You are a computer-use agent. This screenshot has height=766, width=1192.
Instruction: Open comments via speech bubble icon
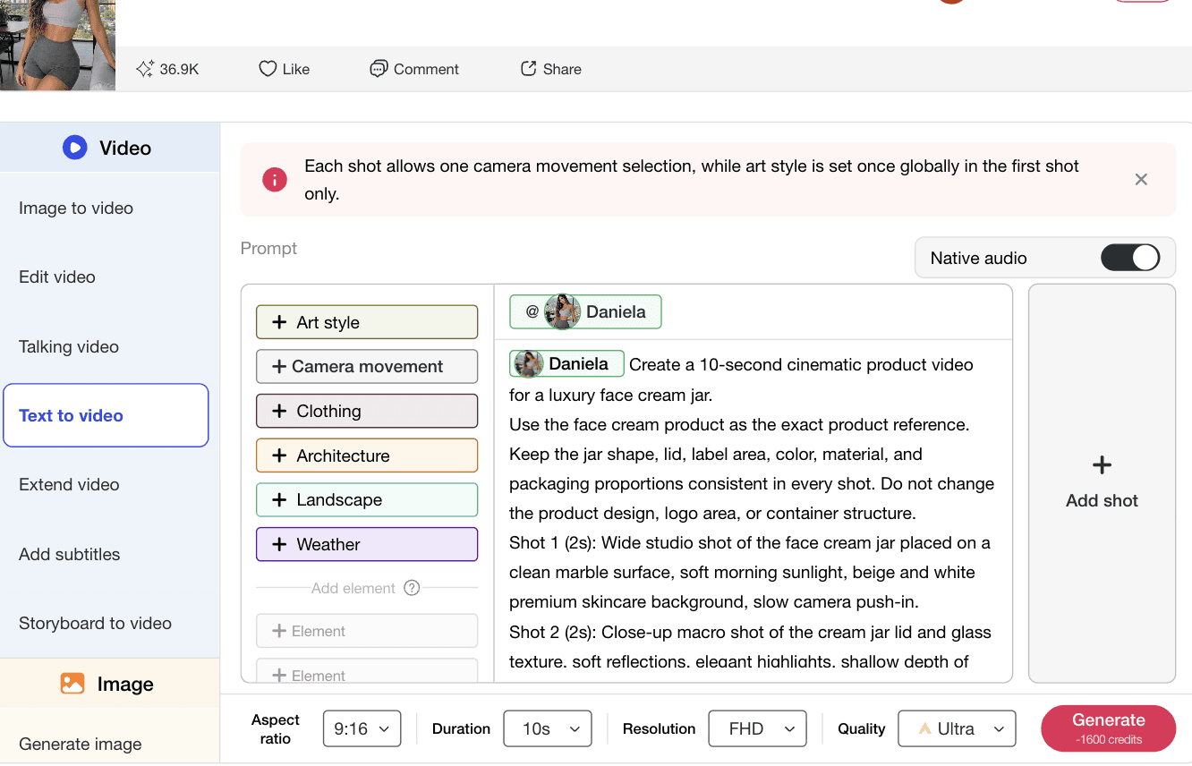click(x=379, y=69)
